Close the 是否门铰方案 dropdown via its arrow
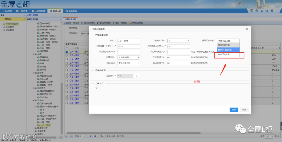The width and height of the screenshot is (282, 142). [238, 41]
